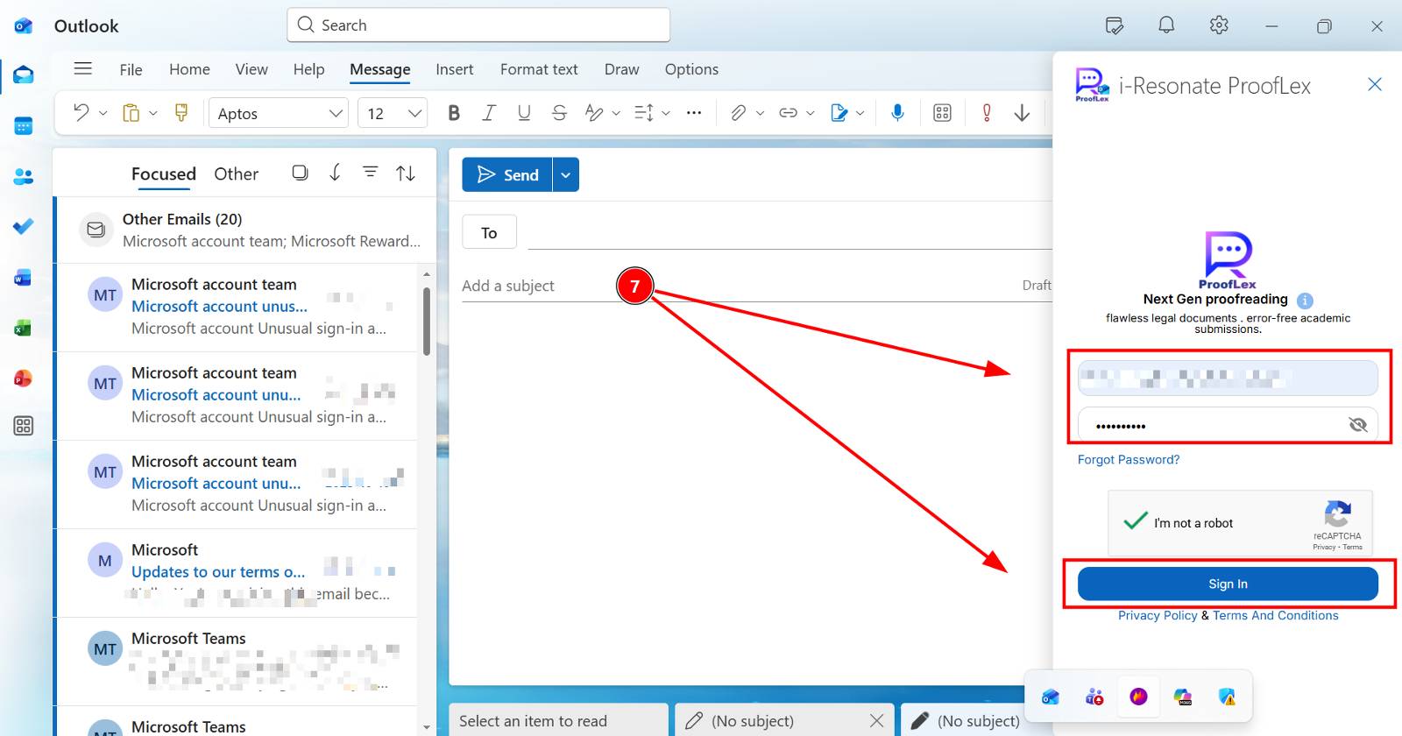Click the Attach file paperclip icon

tap(739, 113)
